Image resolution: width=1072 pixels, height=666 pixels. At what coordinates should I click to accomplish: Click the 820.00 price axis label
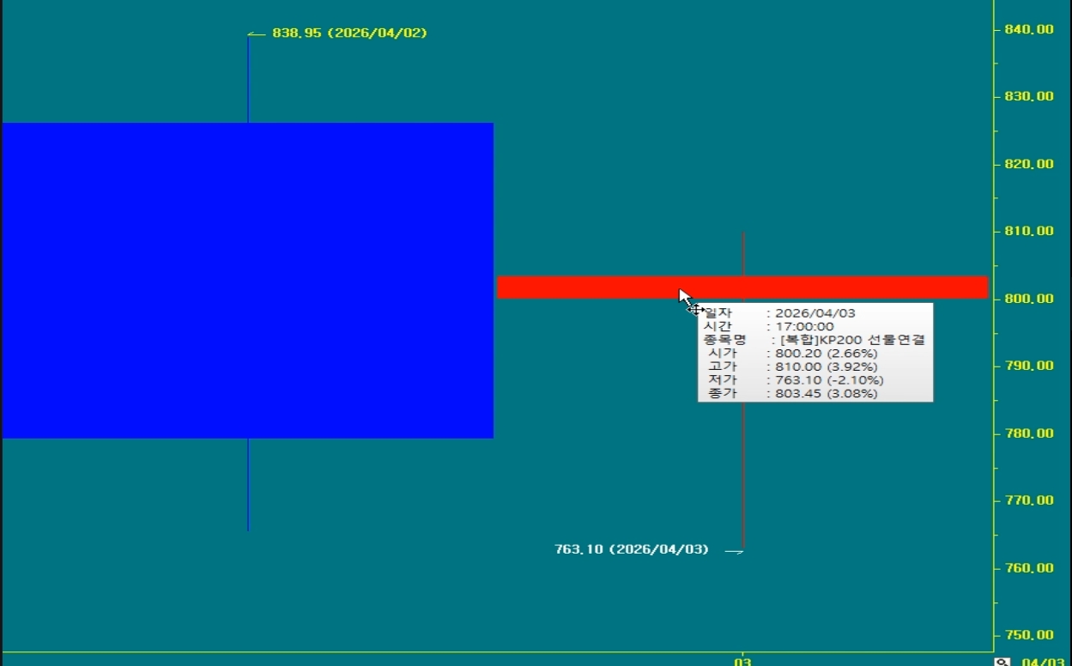click(x=1028, y=164)
